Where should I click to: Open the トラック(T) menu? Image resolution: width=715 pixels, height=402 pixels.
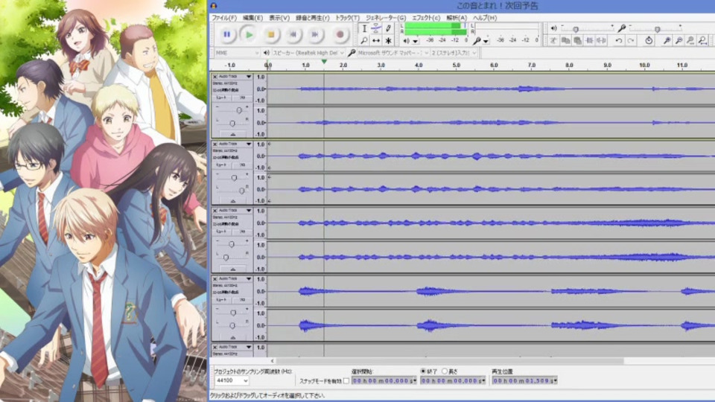(x=348, y=18)
